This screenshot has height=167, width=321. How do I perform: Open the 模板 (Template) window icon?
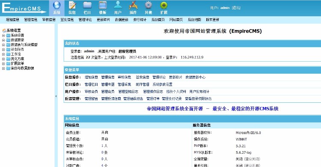point(103,8)
